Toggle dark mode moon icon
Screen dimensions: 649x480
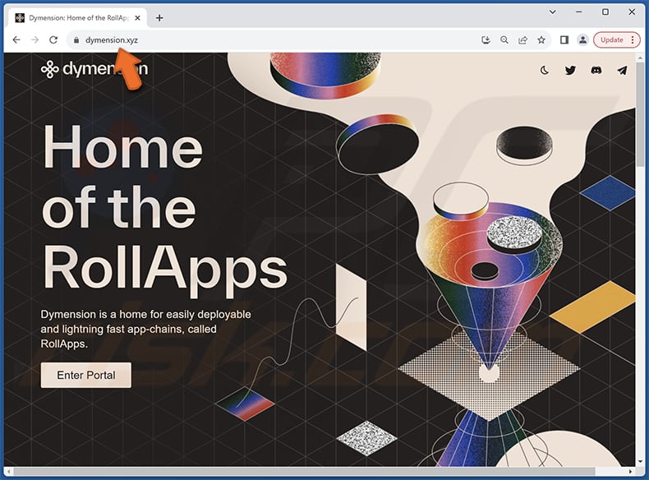click(545, 71)
